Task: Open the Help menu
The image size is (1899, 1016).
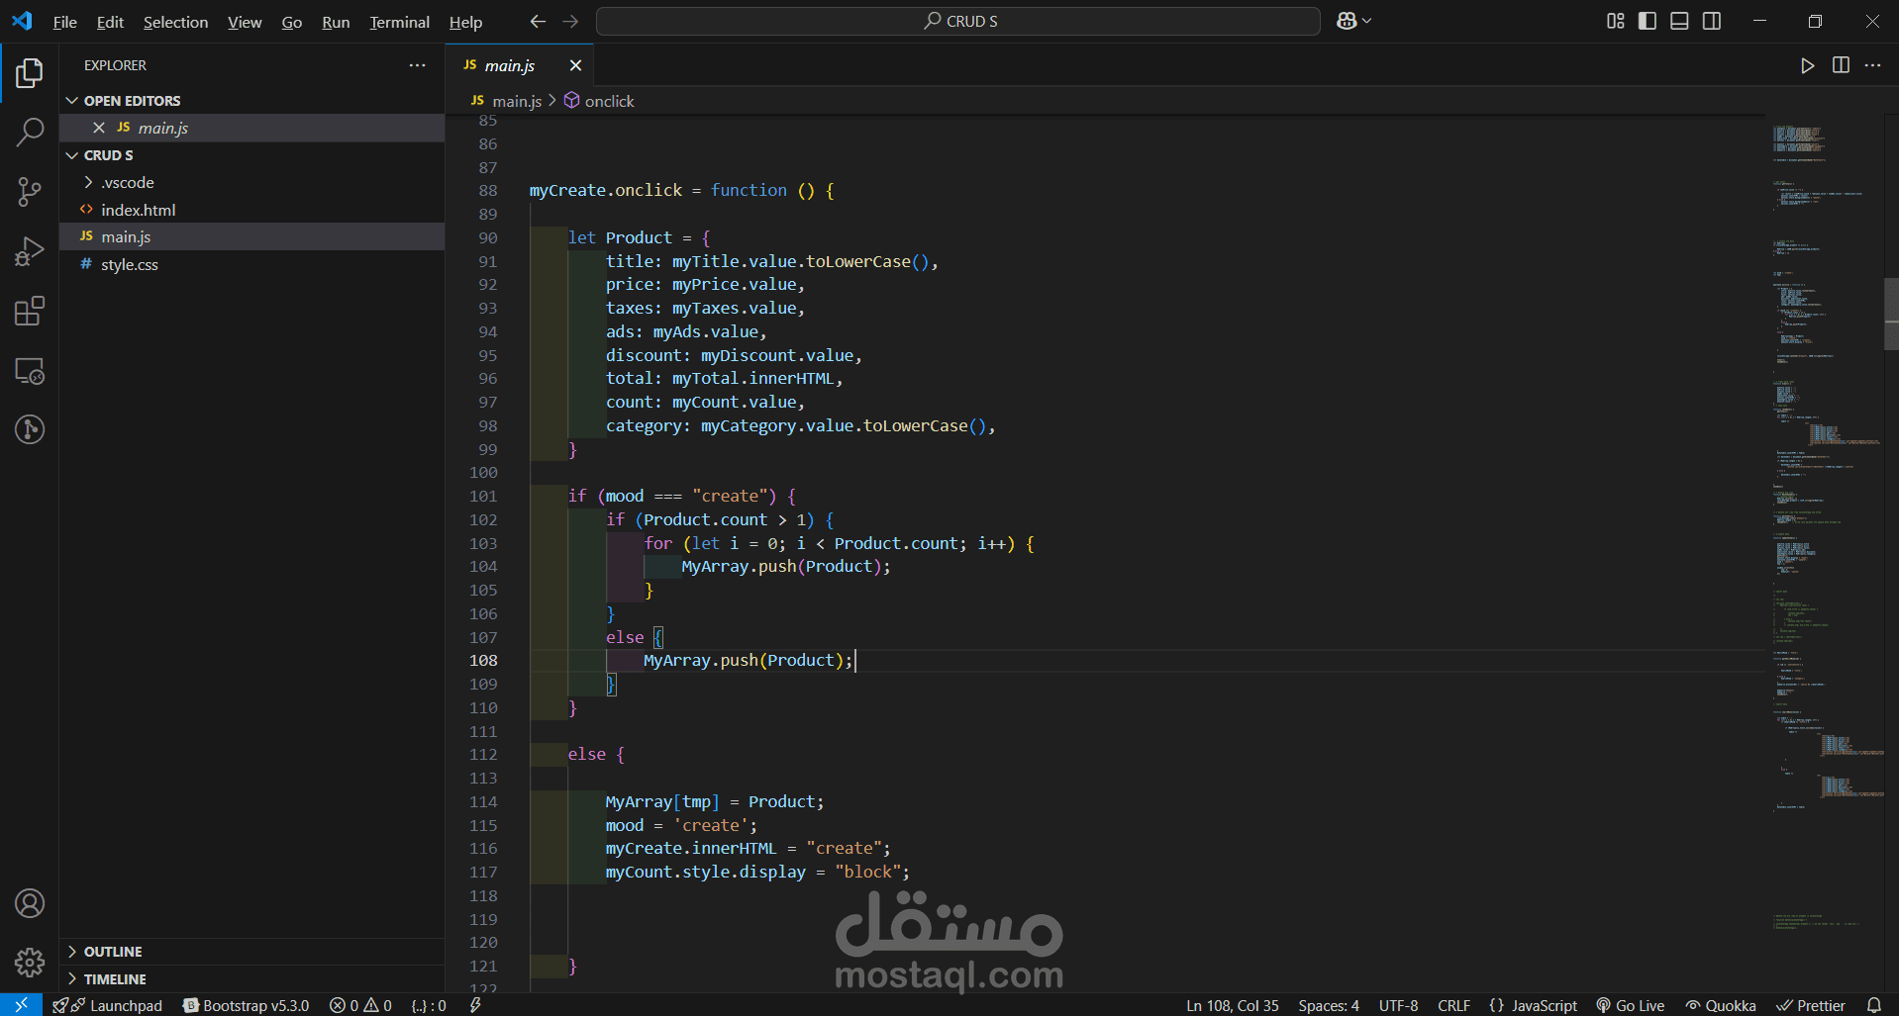Action: [x=465, y=22]
